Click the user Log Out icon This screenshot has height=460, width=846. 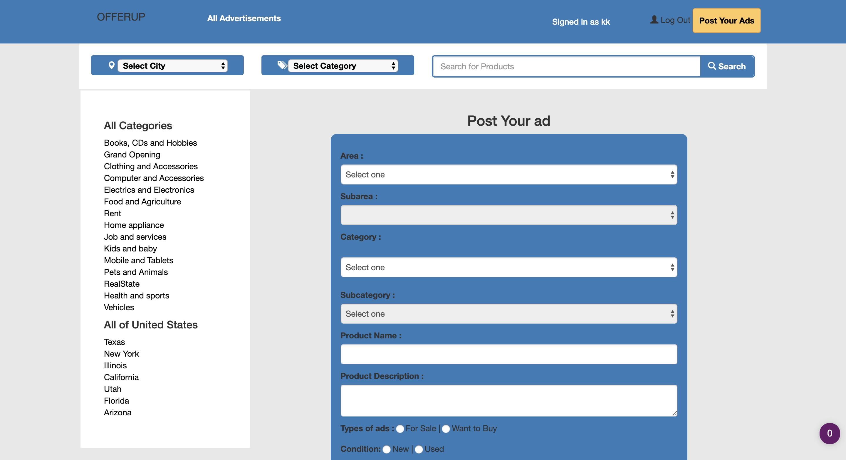click(x=654, y=20)
